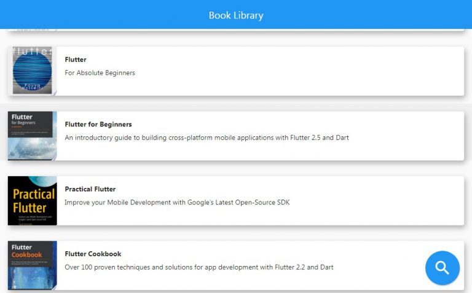Click the 'Book Library' app bar title
The height and width of the screenshot is (293, 472).
(x=236, y=15)
